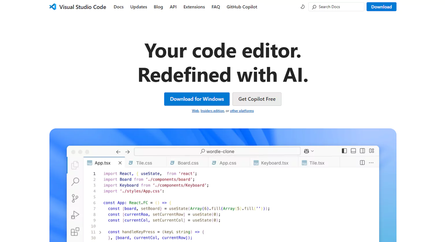The height and width of the screenshot is (242, 445).
Task: Split the editor using the split icon
Action: [x=362, y=162]
